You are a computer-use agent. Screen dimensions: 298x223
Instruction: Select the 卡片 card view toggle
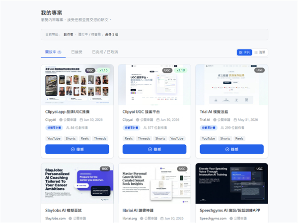coord(244,53)
